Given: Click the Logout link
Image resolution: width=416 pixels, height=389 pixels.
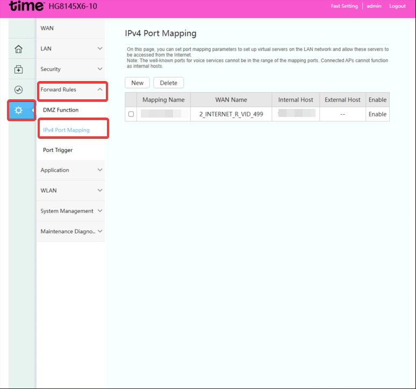Looking at the screenshot, I should click(x=397, y=6).
